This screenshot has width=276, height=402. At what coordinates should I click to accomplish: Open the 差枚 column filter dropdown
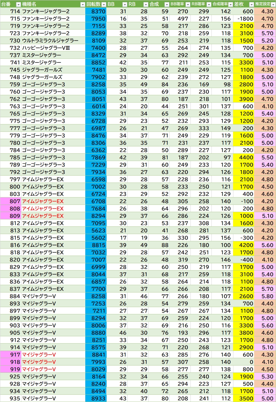pyautogui.click(x=251, y=4)
